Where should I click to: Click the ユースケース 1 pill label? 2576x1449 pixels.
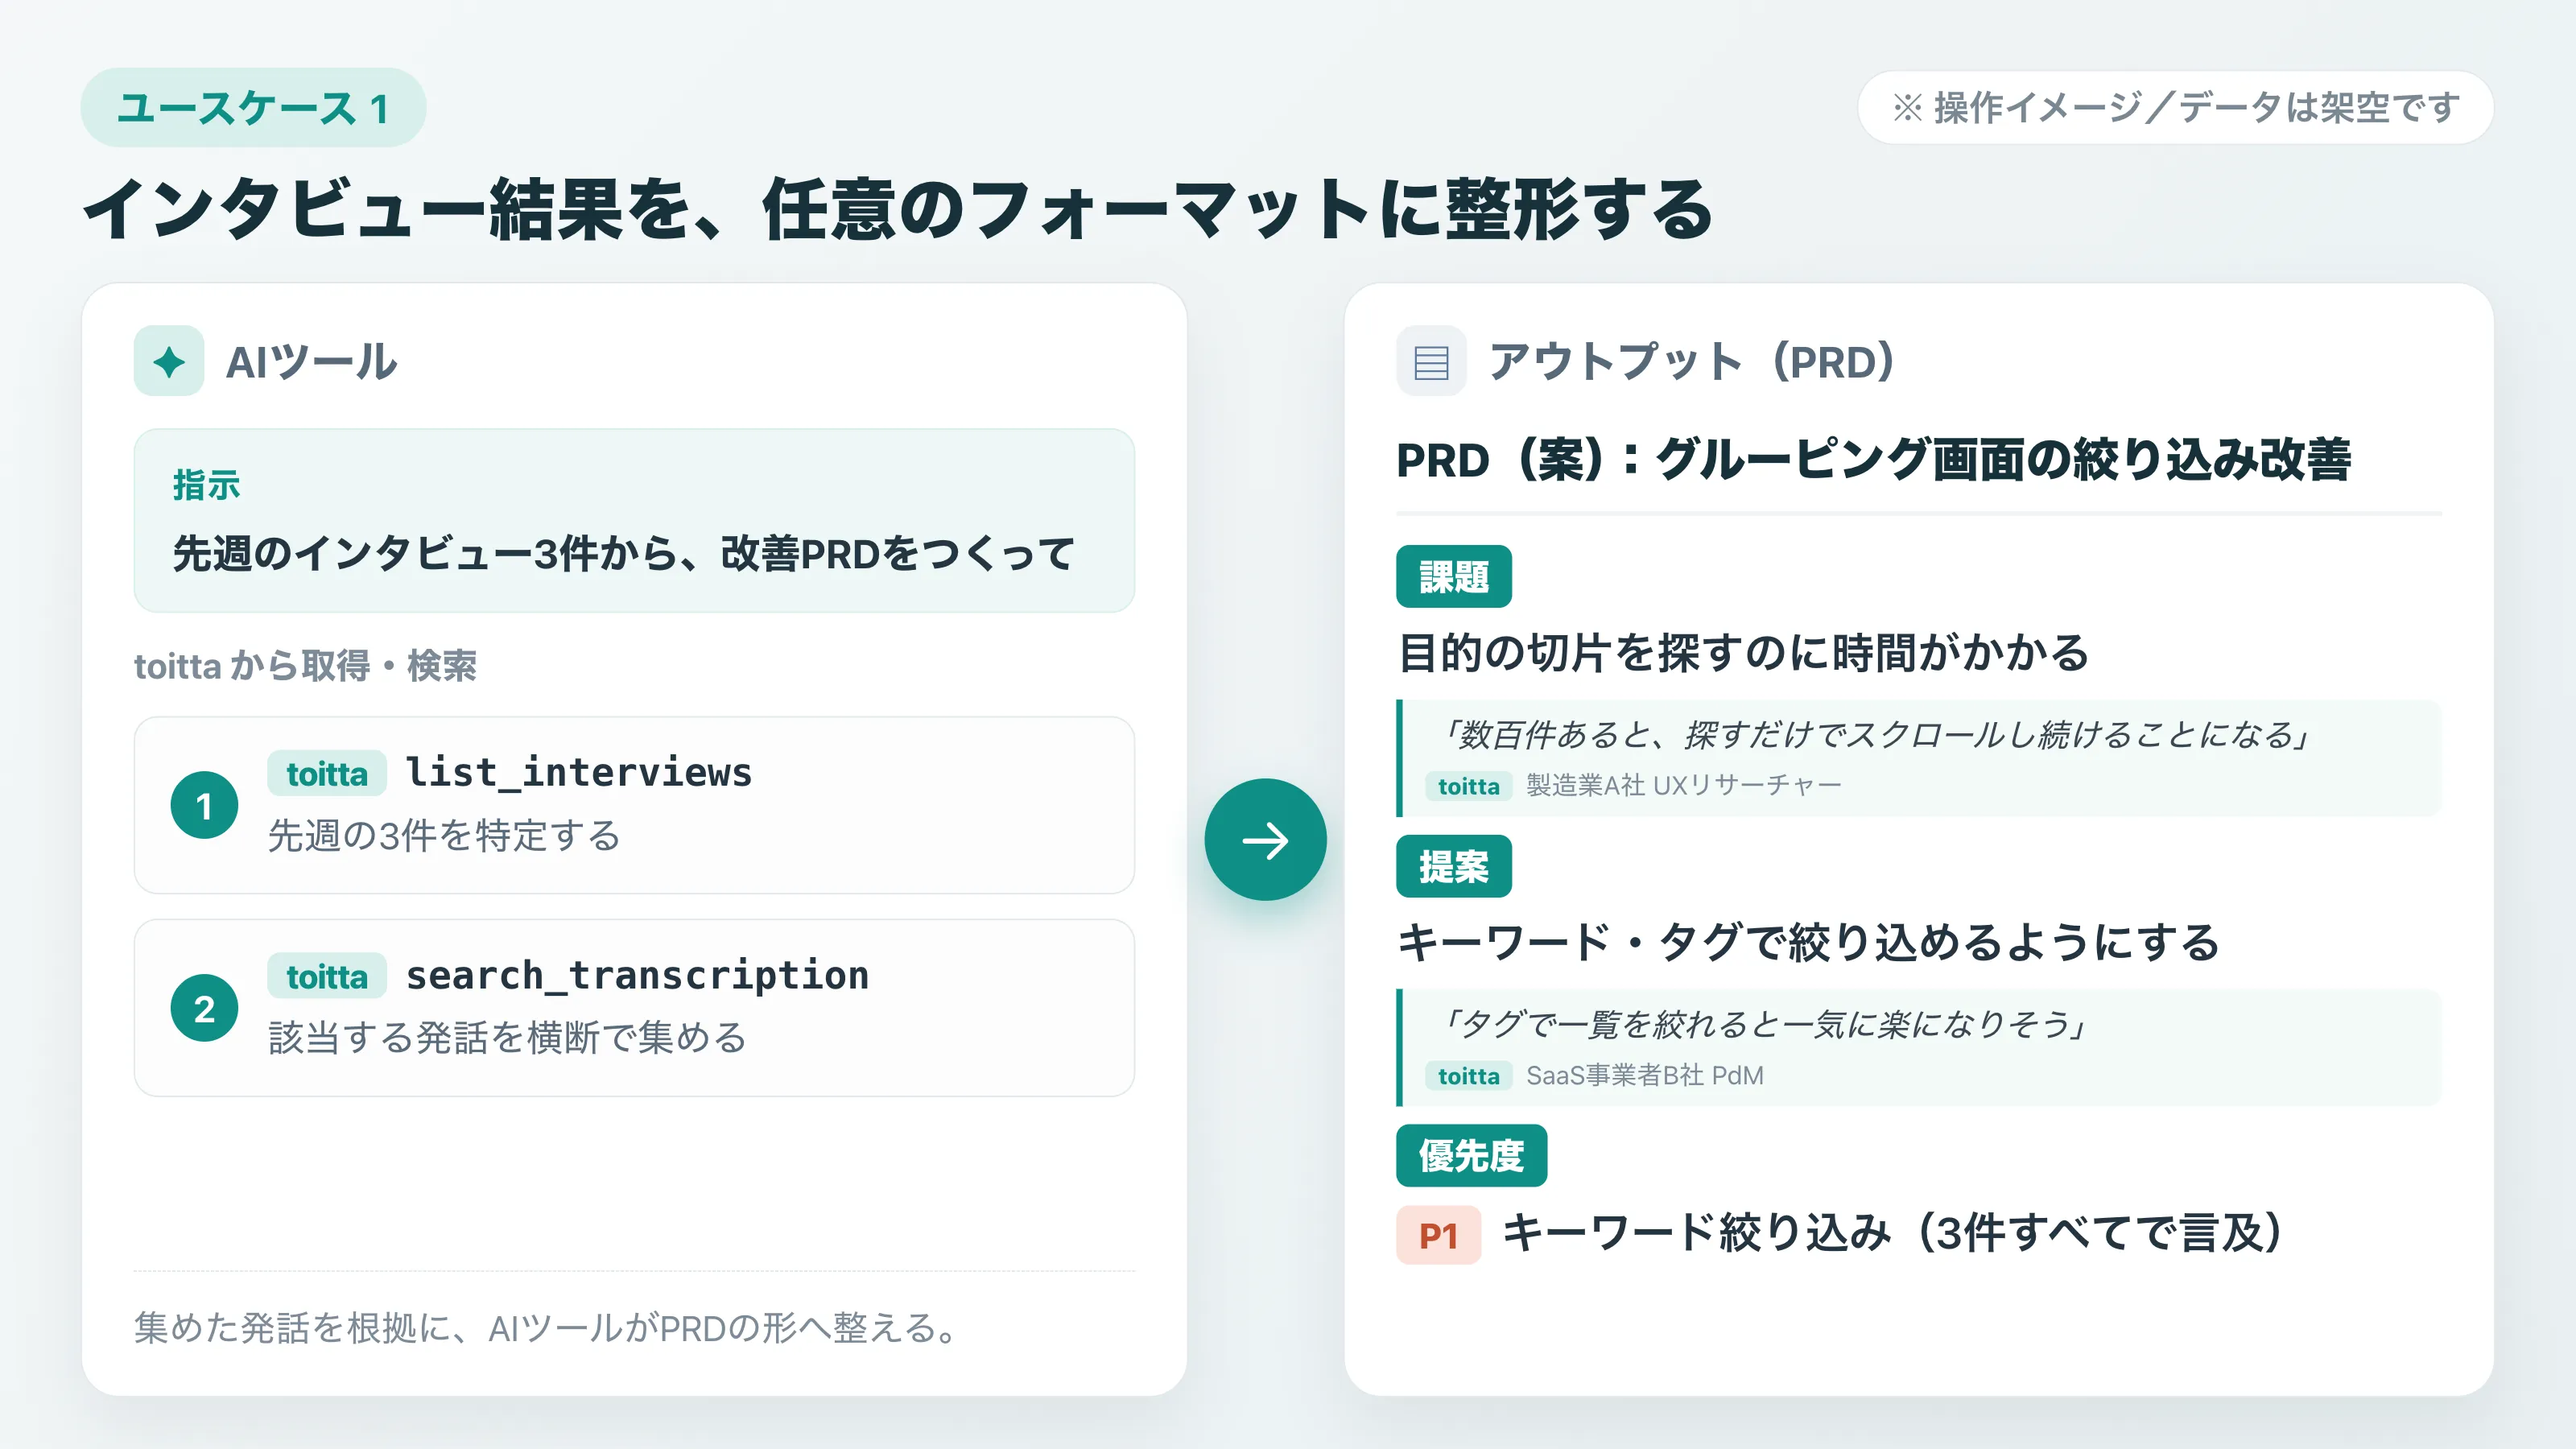click(253, 108)
